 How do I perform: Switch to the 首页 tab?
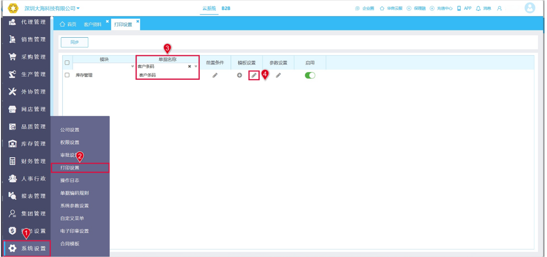pyautogui.click(x=68, y=24)
